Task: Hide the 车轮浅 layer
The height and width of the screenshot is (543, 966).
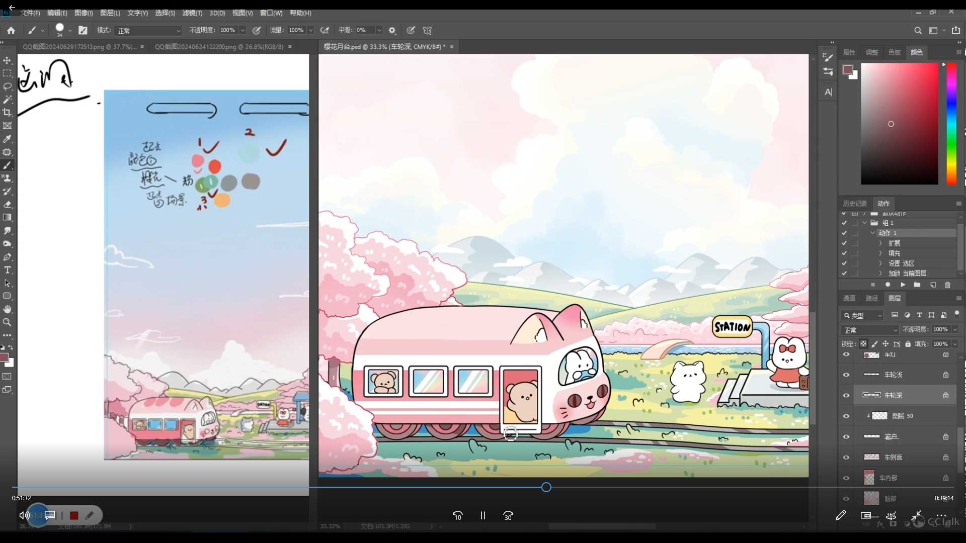Action: tap(846, 375)
